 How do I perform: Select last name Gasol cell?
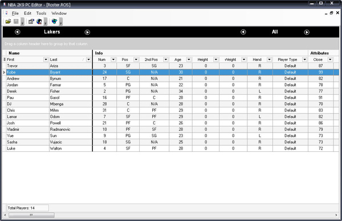[x=71, y=98]
